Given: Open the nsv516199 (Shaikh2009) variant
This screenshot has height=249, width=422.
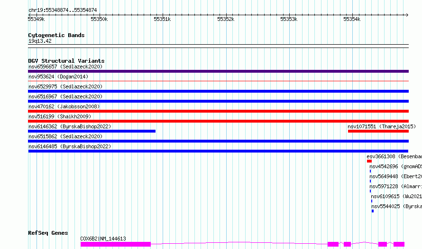Looking at the screenshot, I should [x=60, y=116].
